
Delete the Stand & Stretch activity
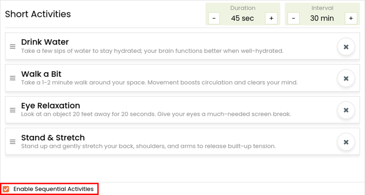(346, 142)
